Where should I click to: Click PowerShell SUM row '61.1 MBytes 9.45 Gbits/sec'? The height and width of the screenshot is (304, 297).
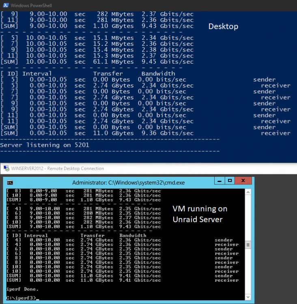pyautogui.click(x=97, y=62)
